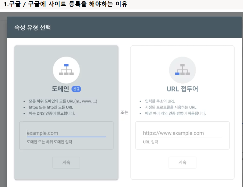
Task: Focus the example.com domain input field
Action: pos(66,133)
